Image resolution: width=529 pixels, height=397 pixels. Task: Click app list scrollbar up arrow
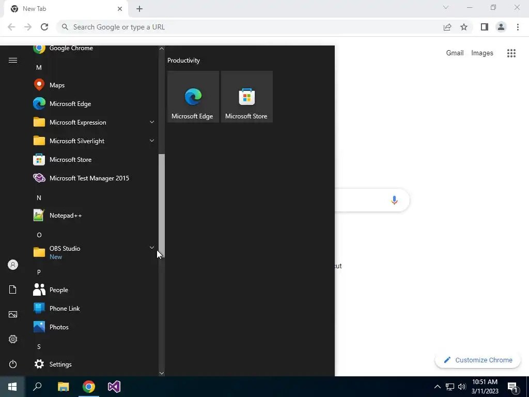pyautogui.click(x=162, y=49)
